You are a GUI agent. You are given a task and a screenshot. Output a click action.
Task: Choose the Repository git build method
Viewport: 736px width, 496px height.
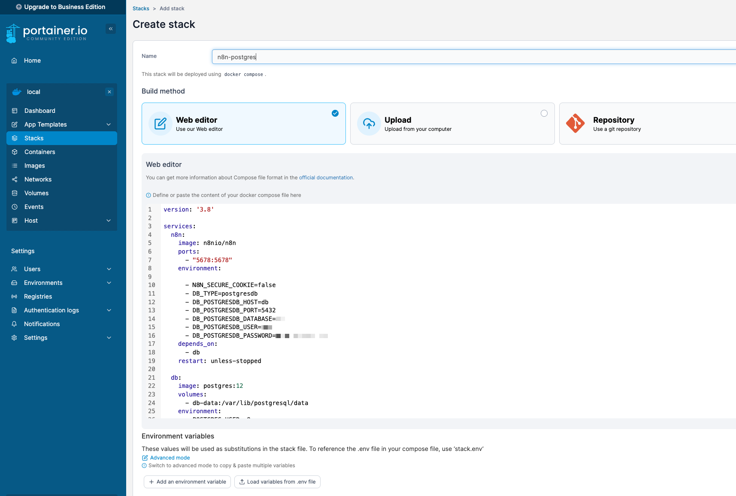(647, 124)
